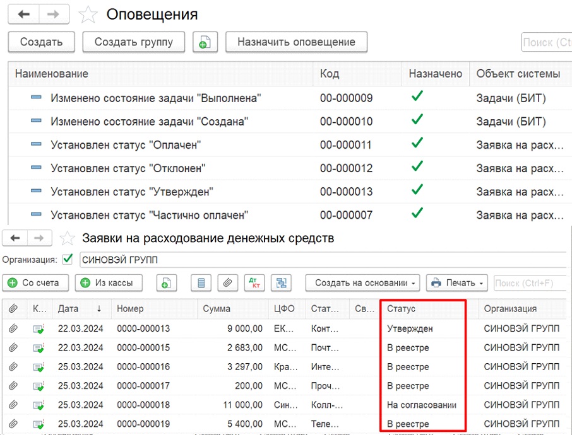Viewport: 572px width, 435px height.
Task: Open the Дт/Кт postings icon
Action: [254, 283]
